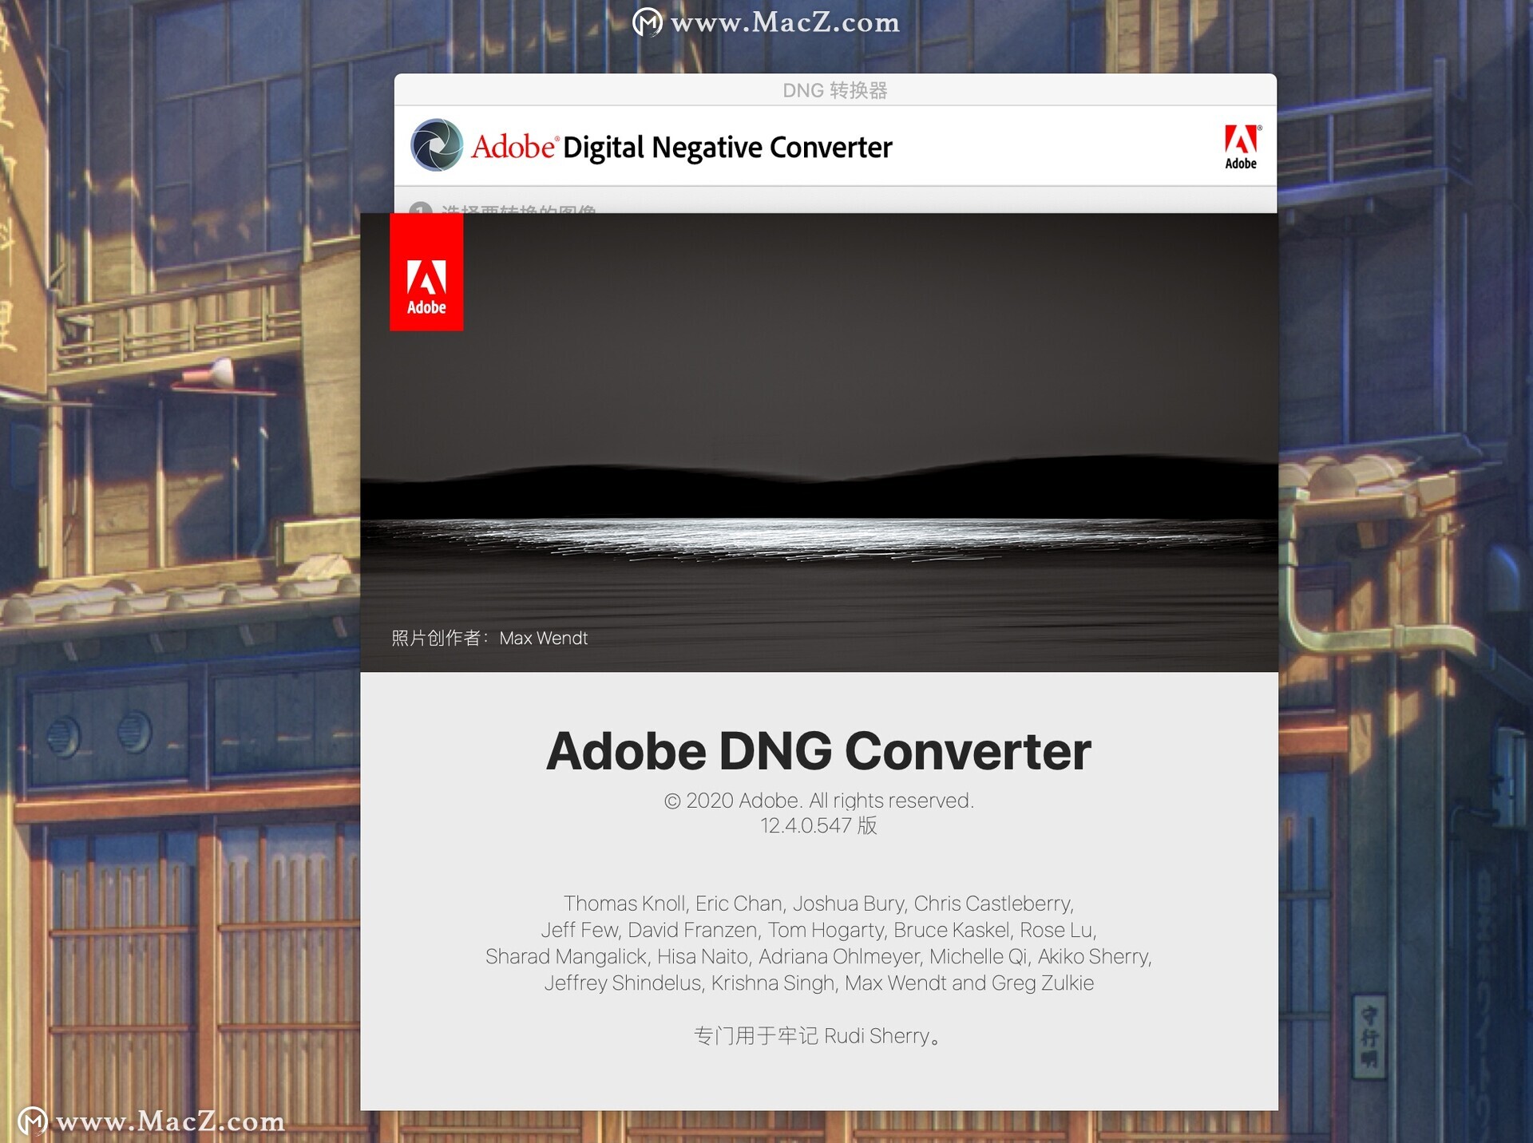This screenshot has width=1533, height=1143.
Task: Click the 2020 Adobe copyright line
Action: (x=819, y=801)
